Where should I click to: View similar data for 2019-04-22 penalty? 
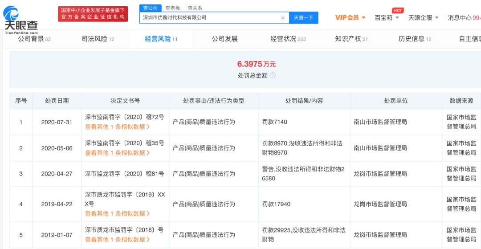point(118,213)
